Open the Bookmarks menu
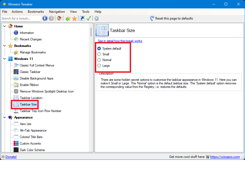 pos(36,12)
